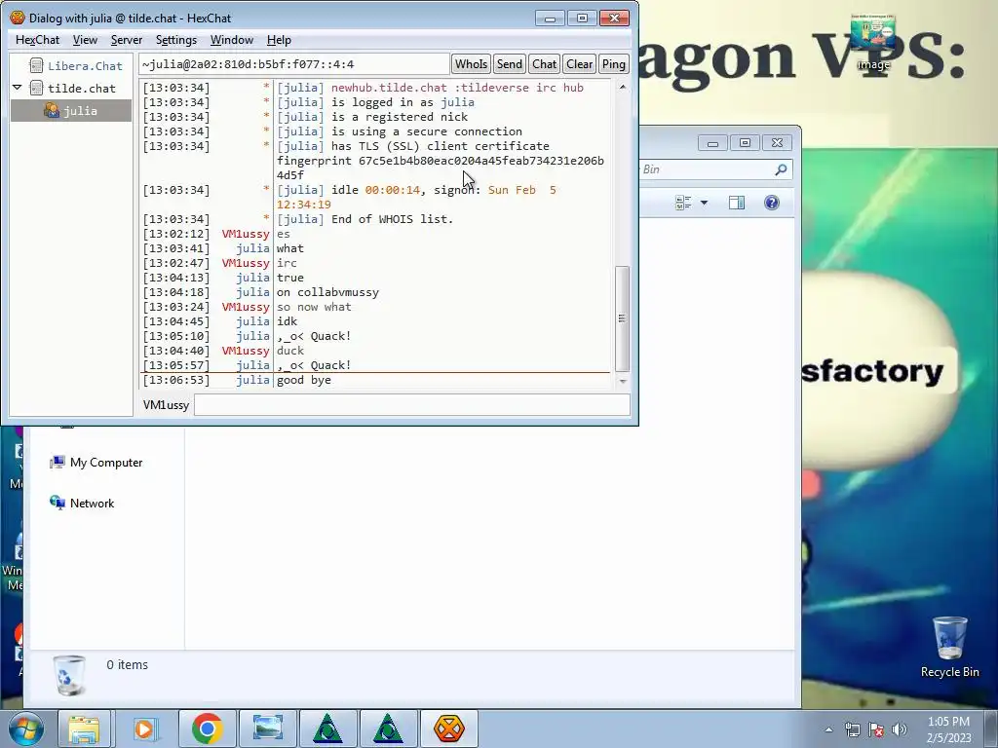The height and width of the screenshot is (748, 998).
Task: Collapse the tilde.chat tree node
Action: pyautogui.click(x=18, y=88)
